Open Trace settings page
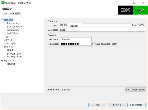Viewport: 148px width, 110px height. (x=14, y=23)
